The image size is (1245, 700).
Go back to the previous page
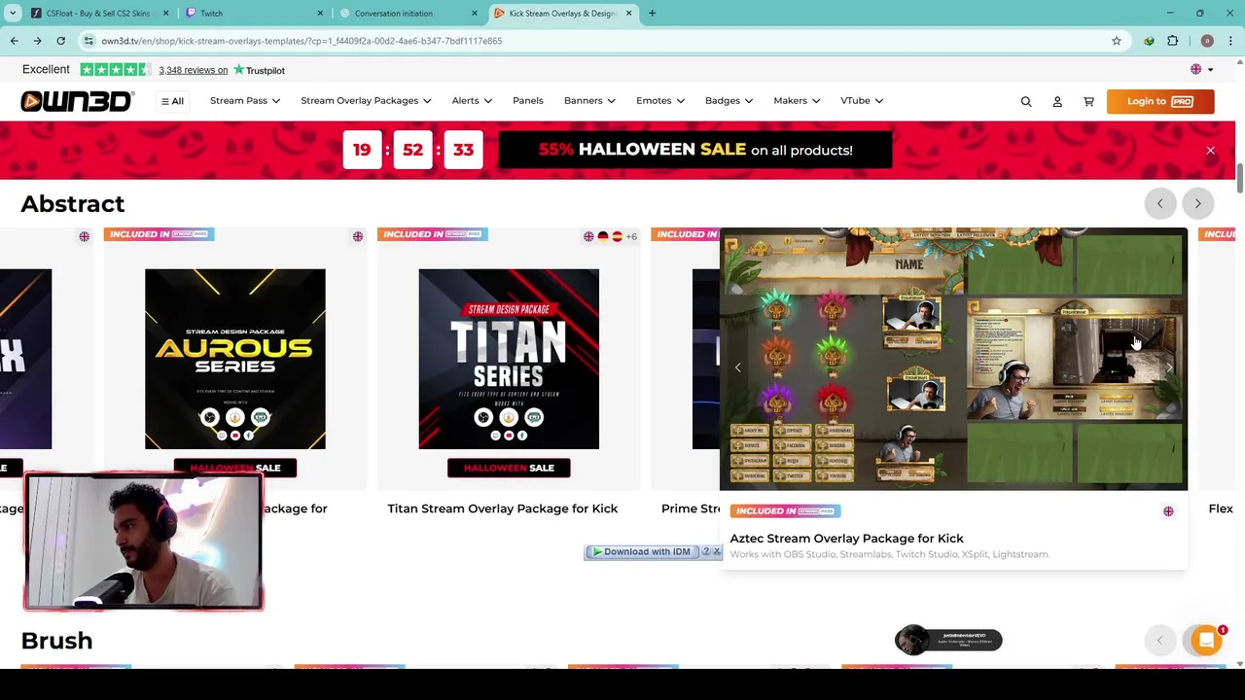[x=14, y=41]
